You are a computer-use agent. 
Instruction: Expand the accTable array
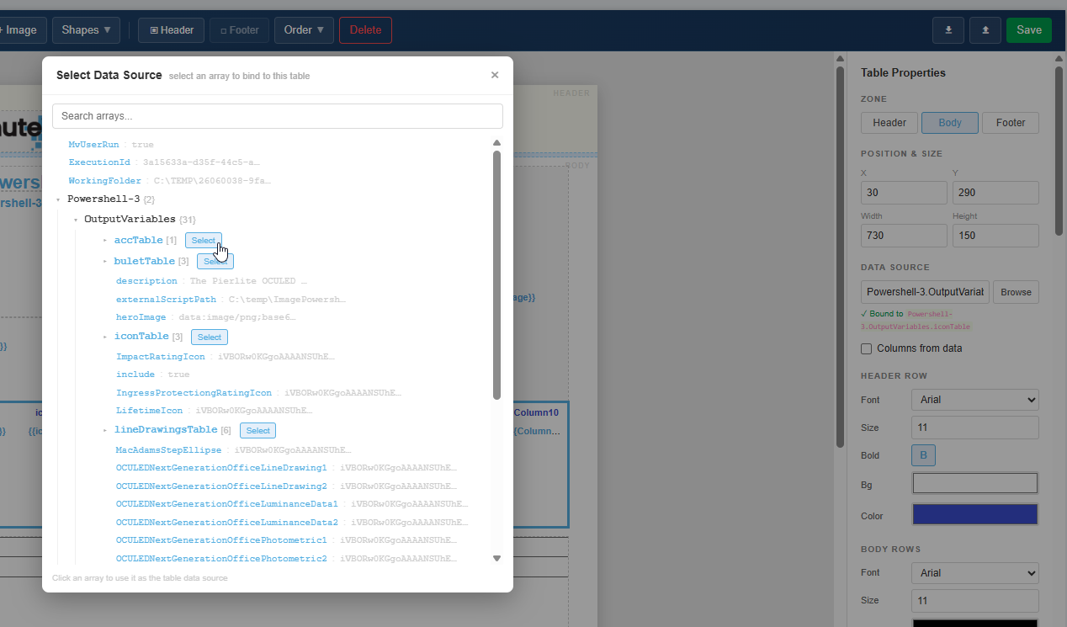105,241
